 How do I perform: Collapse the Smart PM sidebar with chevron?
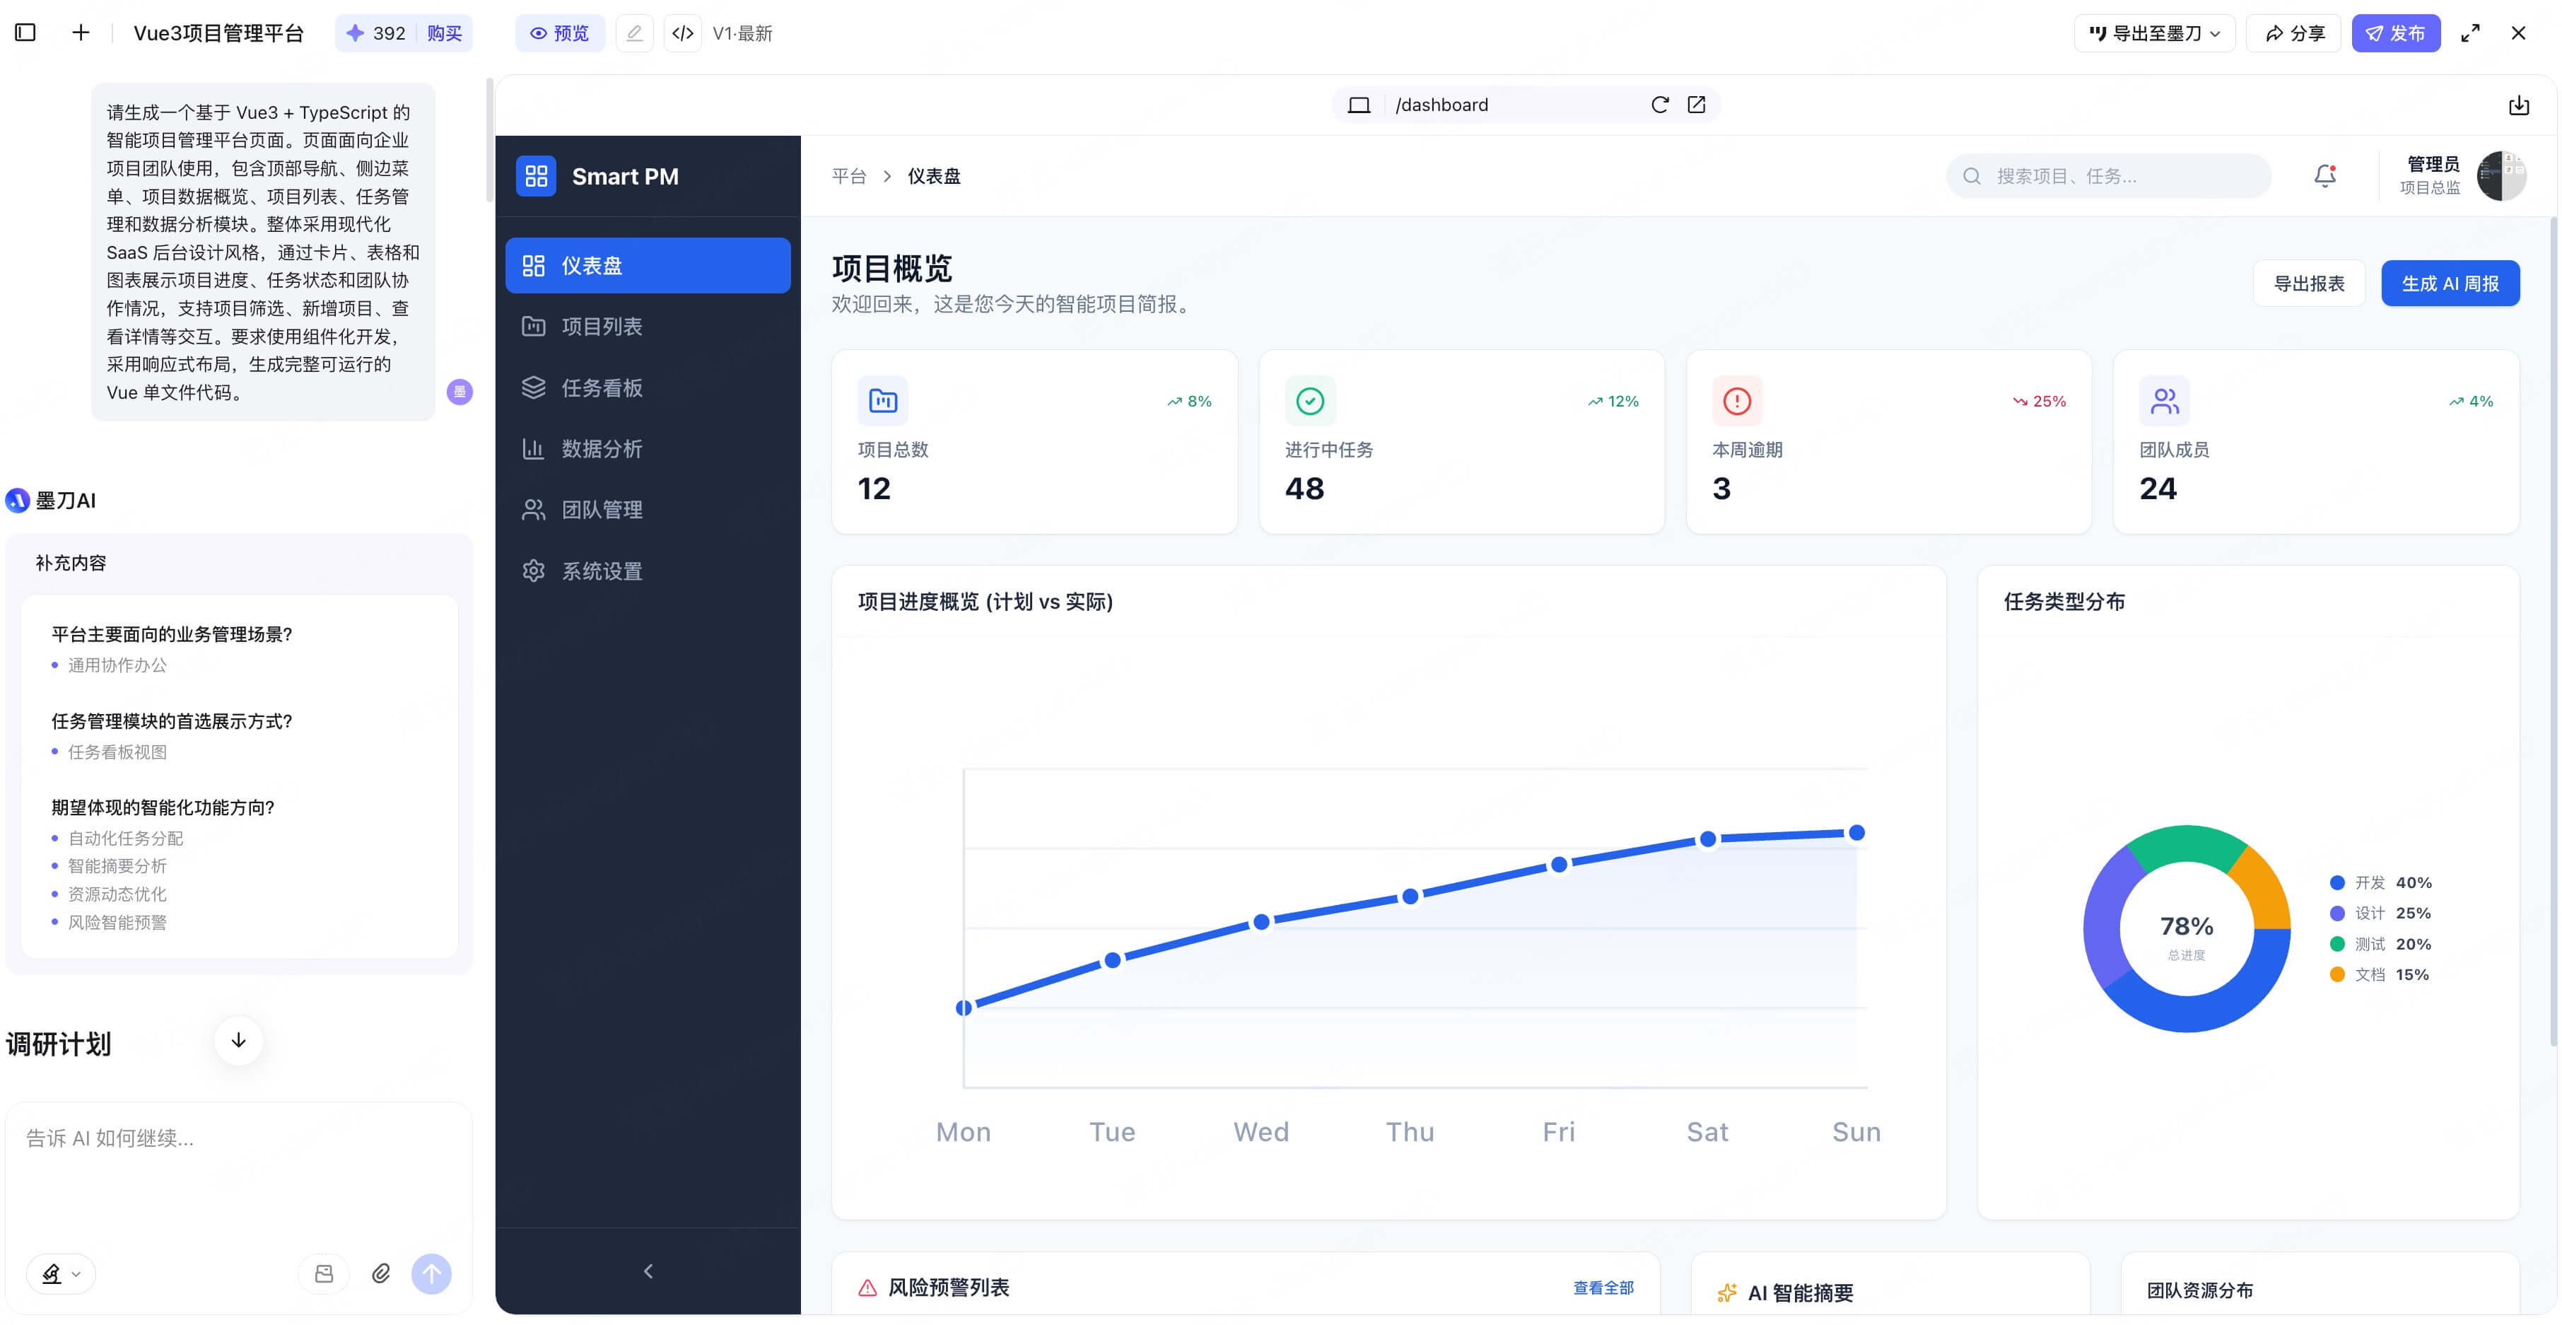tap(648, 1271)
